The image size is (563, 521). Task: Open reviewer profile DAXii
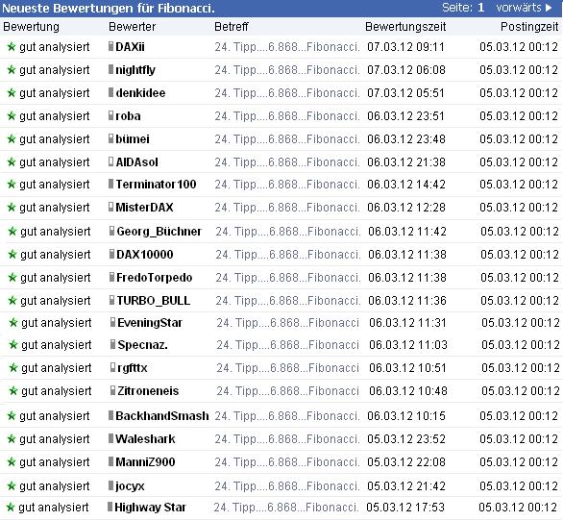point(130,47)
